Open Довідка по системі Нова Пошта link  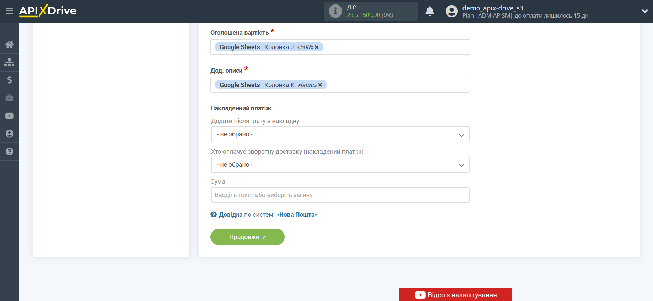pyautogui.click(x=264, y=215)
